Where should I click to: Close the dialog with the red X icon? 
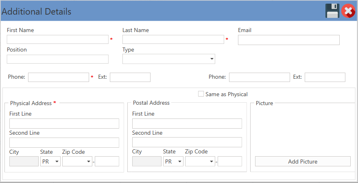point(348,11)
